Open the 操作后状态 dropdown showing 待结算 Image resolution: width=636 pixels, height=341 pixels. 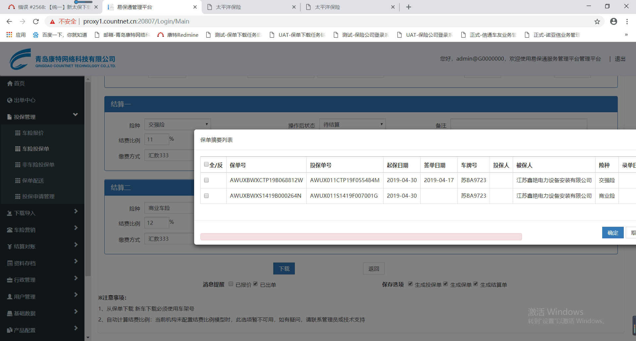tap(352, 124)
